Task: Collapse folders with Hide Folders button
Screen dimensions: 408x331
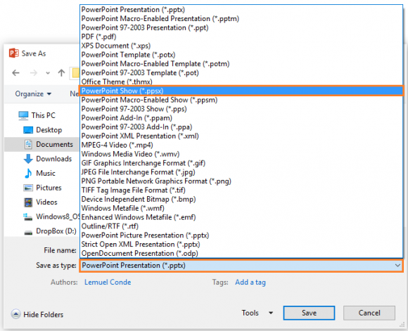Action: tap(37, 314)
